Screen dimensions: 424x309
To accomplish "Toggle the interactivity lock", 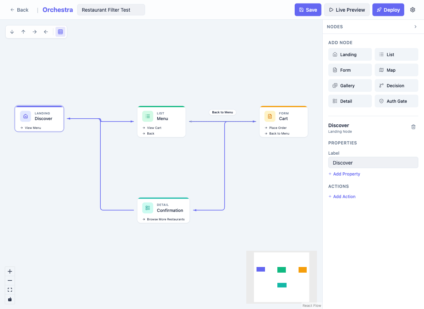I will 10,299.
